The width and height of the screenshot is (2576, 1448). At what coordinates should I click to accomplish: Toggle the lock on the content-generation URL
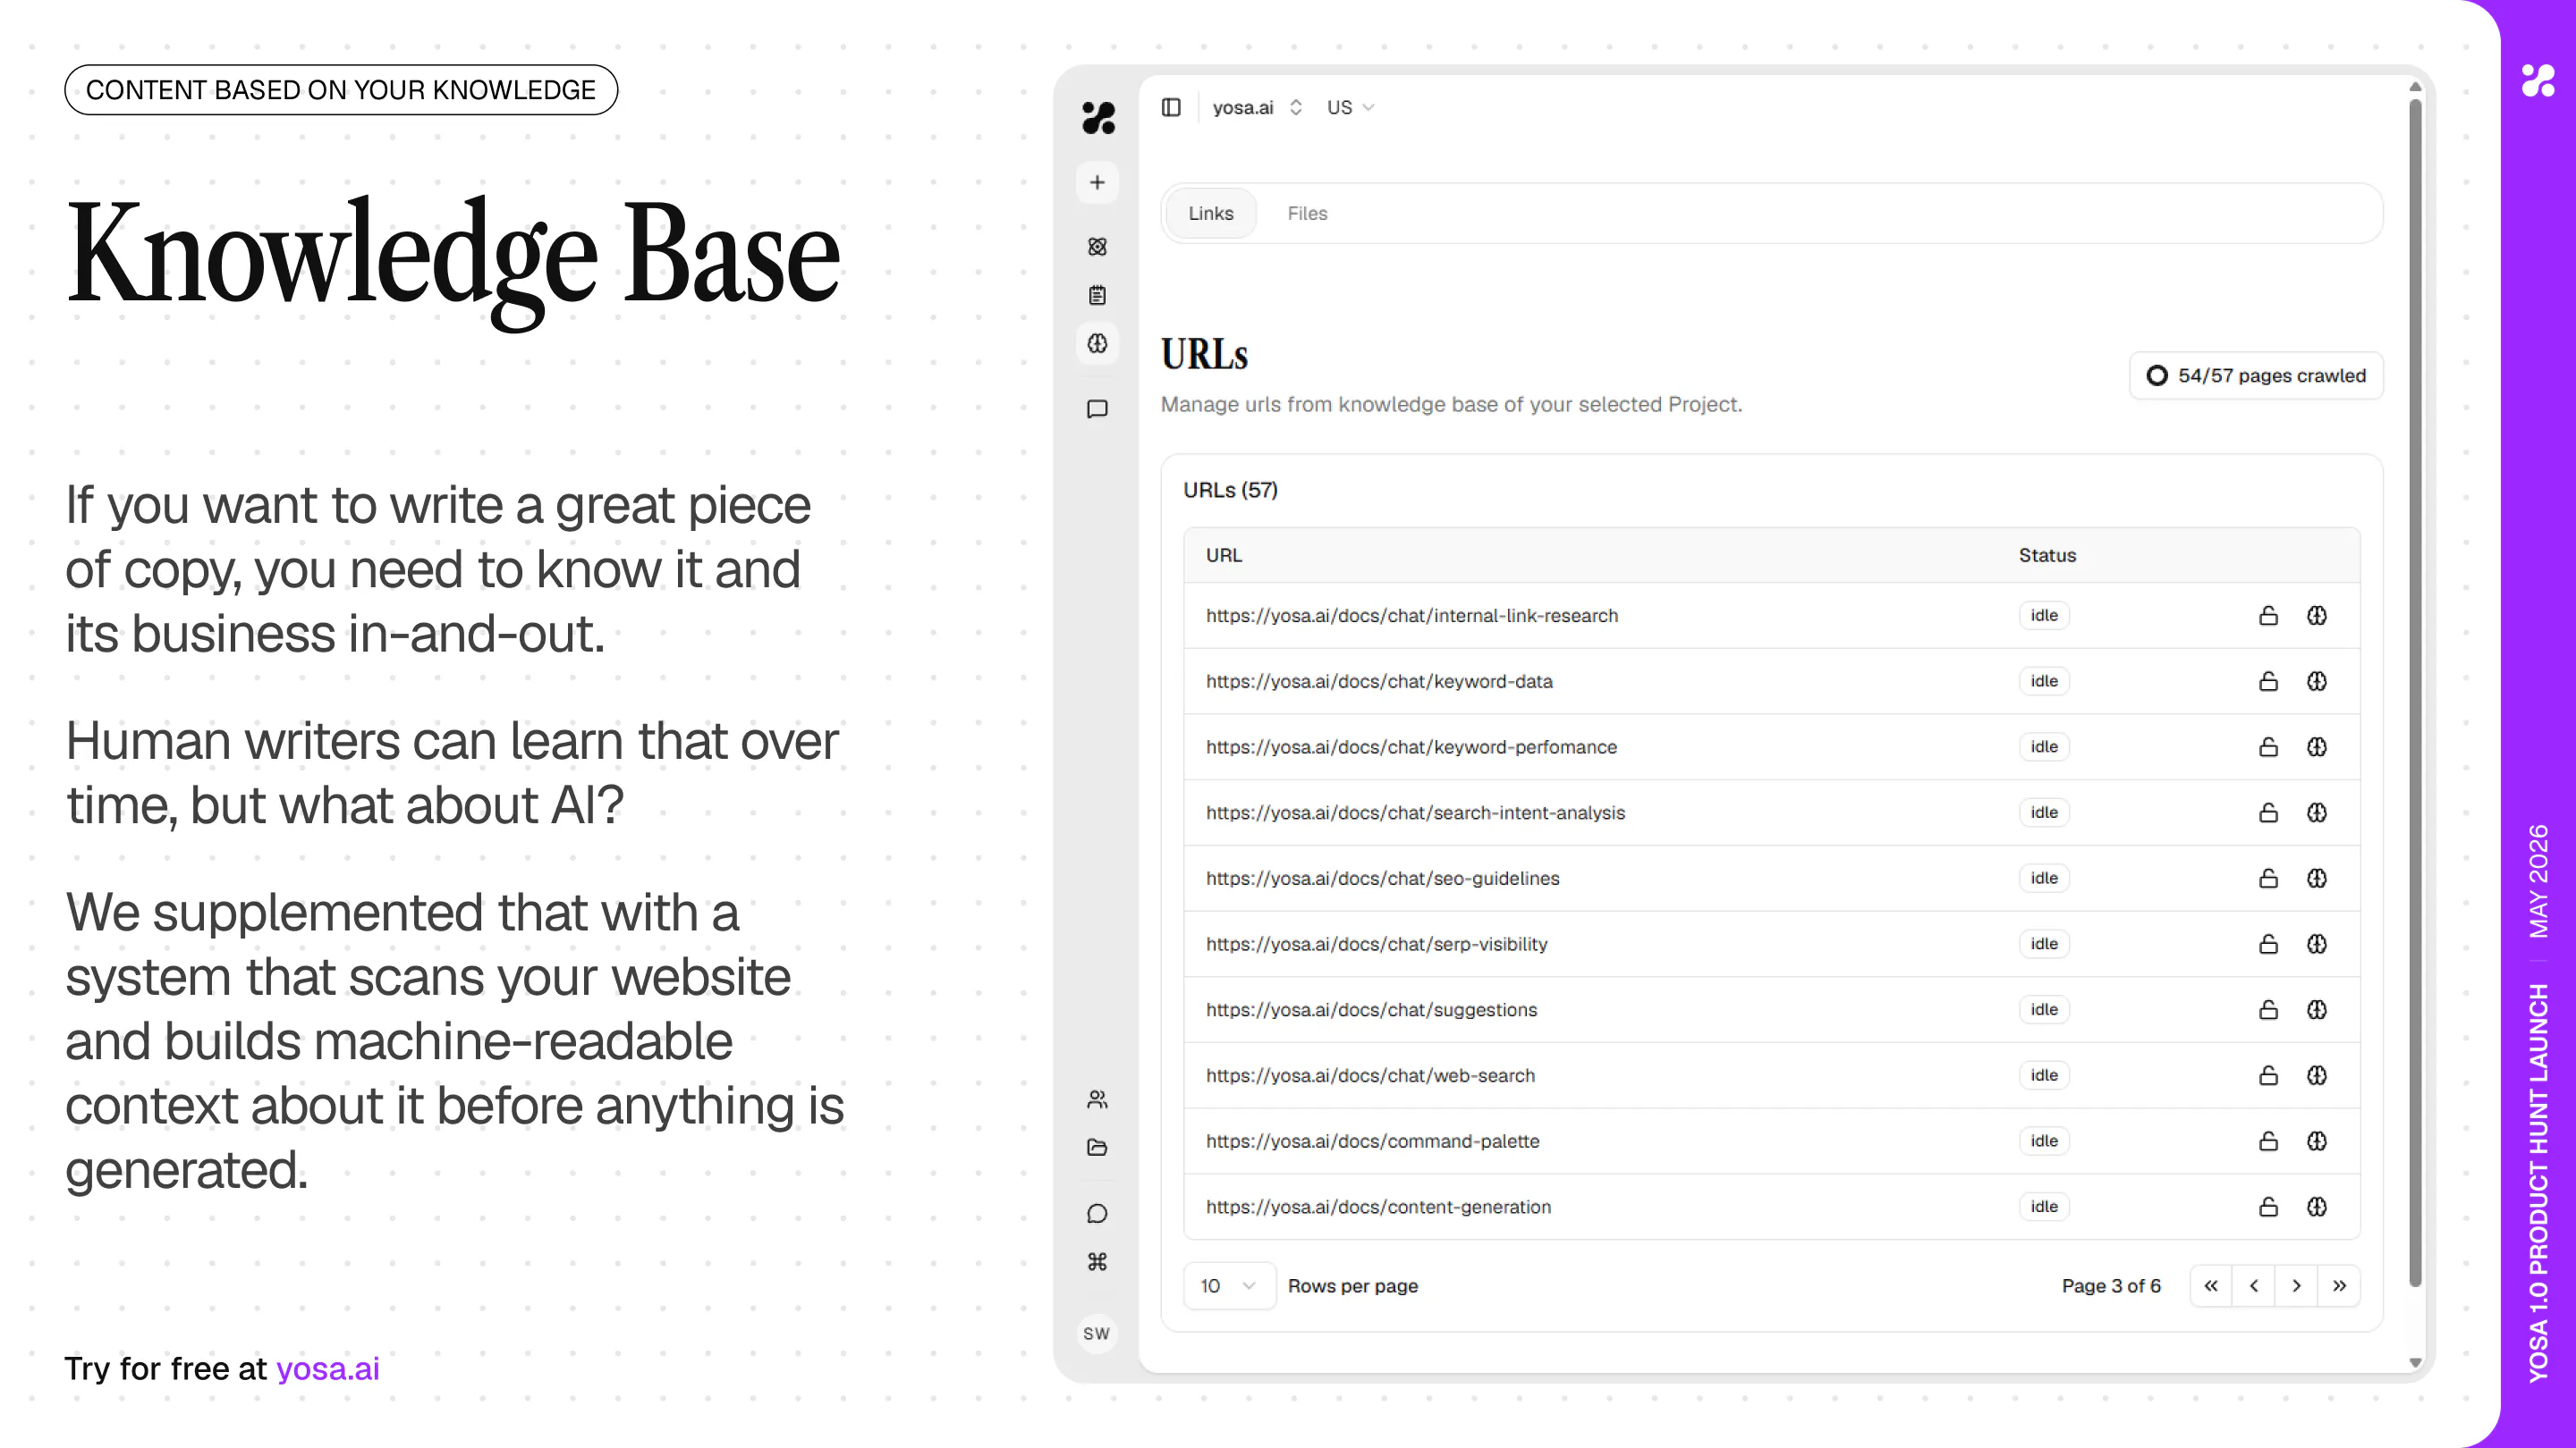(x=2268, y=1208)
